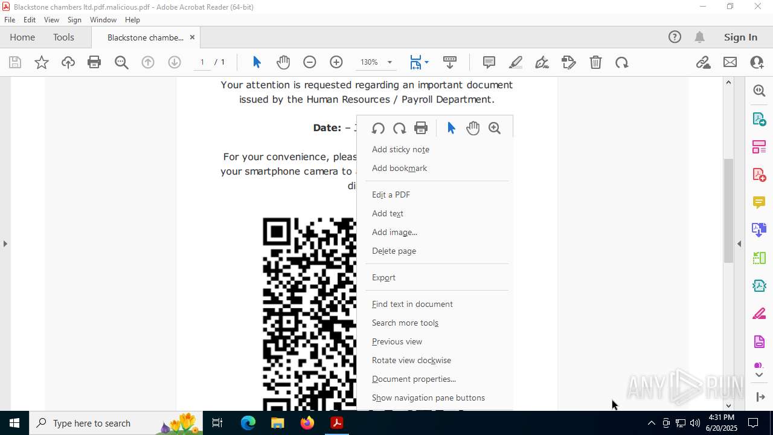Open the File menu
This screenshot has width=773, height=435.
click(10, 19)
